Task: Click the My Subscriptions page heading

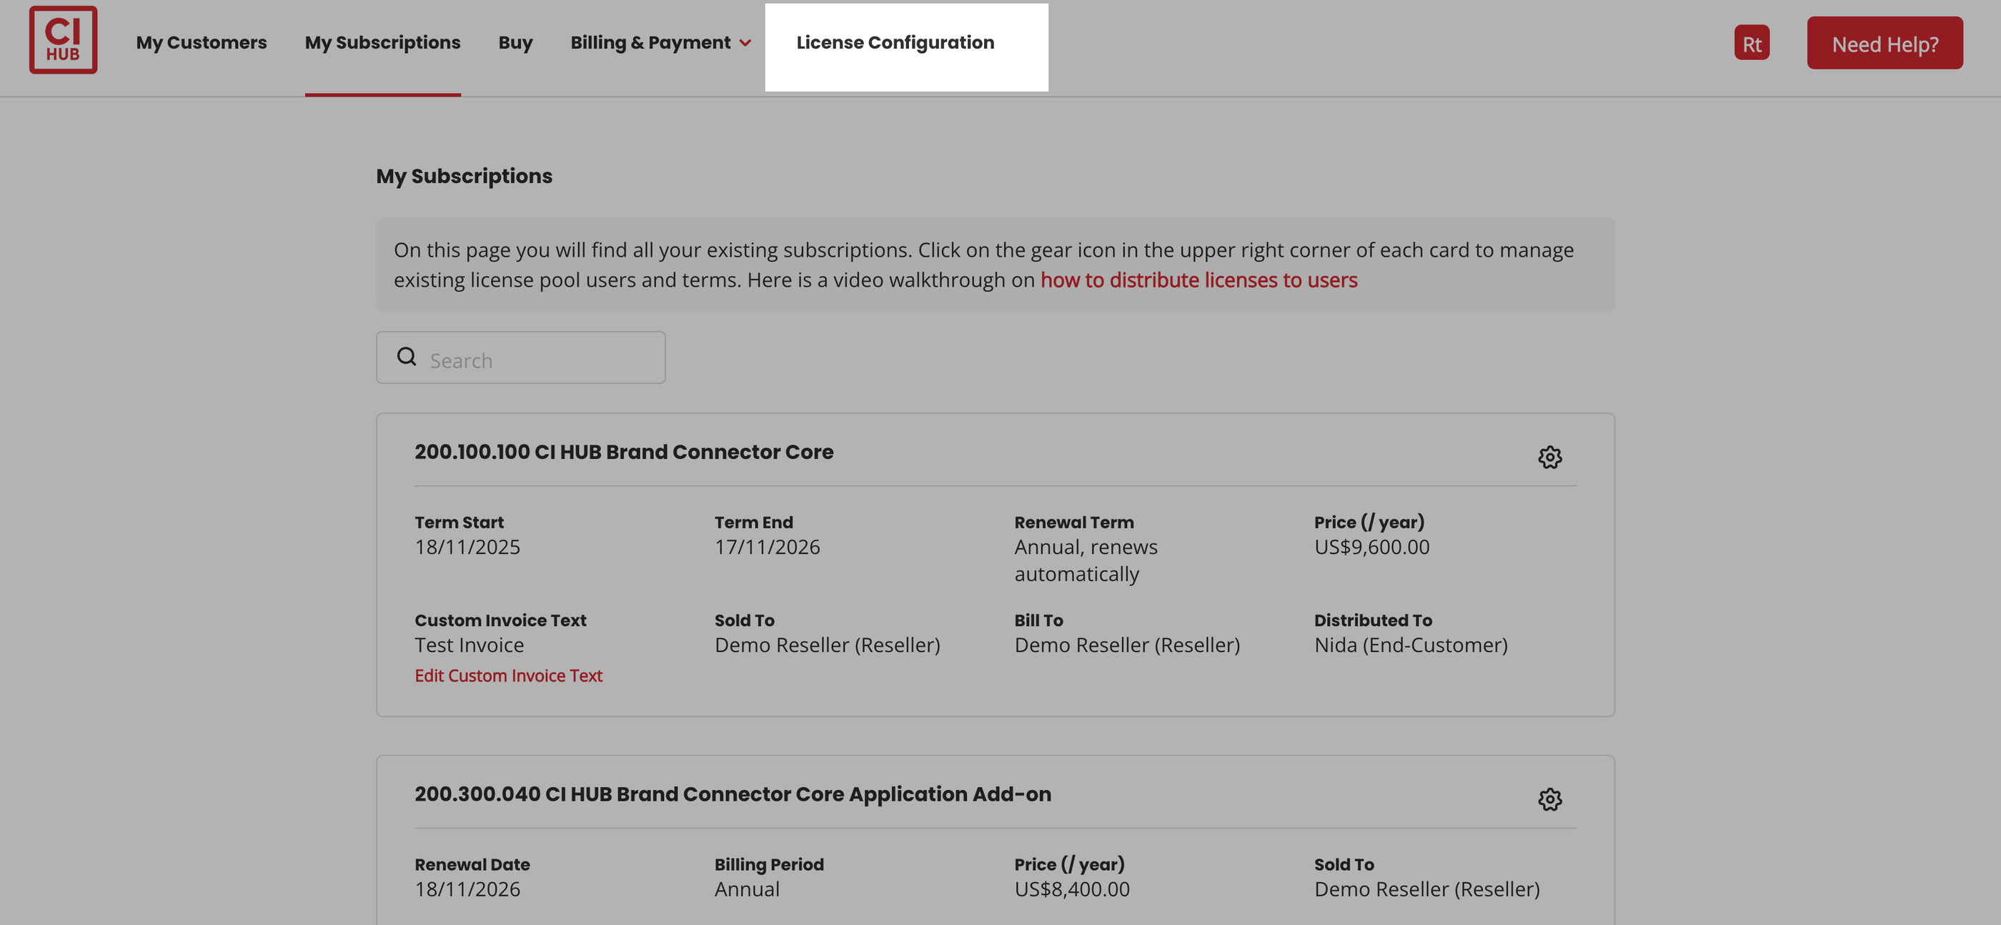Action: pos(464,177)
